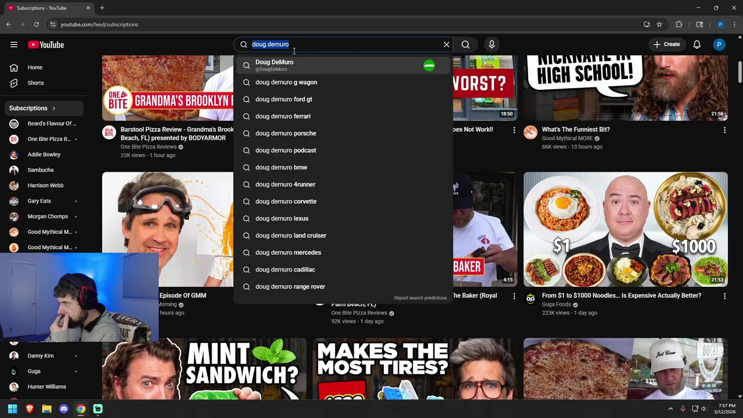Open Addie Bowley subscription

[44, 154]
